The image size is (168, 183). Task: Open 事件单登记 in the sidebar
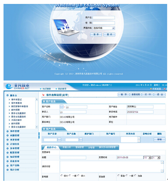(16, 100)
